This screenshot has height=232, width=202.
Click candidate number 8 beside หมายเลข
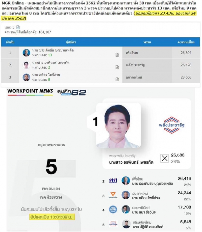point(49,80)
